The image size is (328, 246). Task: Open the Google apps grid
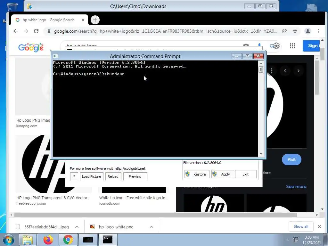(292, 45)
